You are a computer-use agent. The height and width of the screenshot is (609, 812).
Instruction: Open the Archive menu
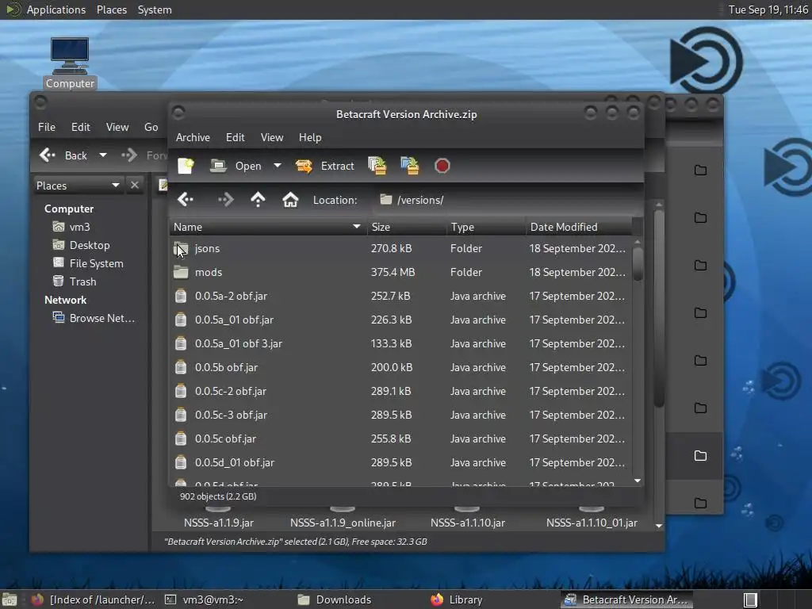tap(193, 137)
